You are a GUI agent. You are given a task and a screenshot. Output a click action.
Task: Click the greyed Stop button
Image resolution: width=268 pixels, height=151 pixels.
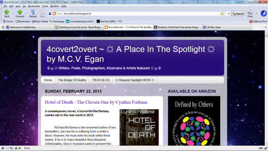(42, 13)
